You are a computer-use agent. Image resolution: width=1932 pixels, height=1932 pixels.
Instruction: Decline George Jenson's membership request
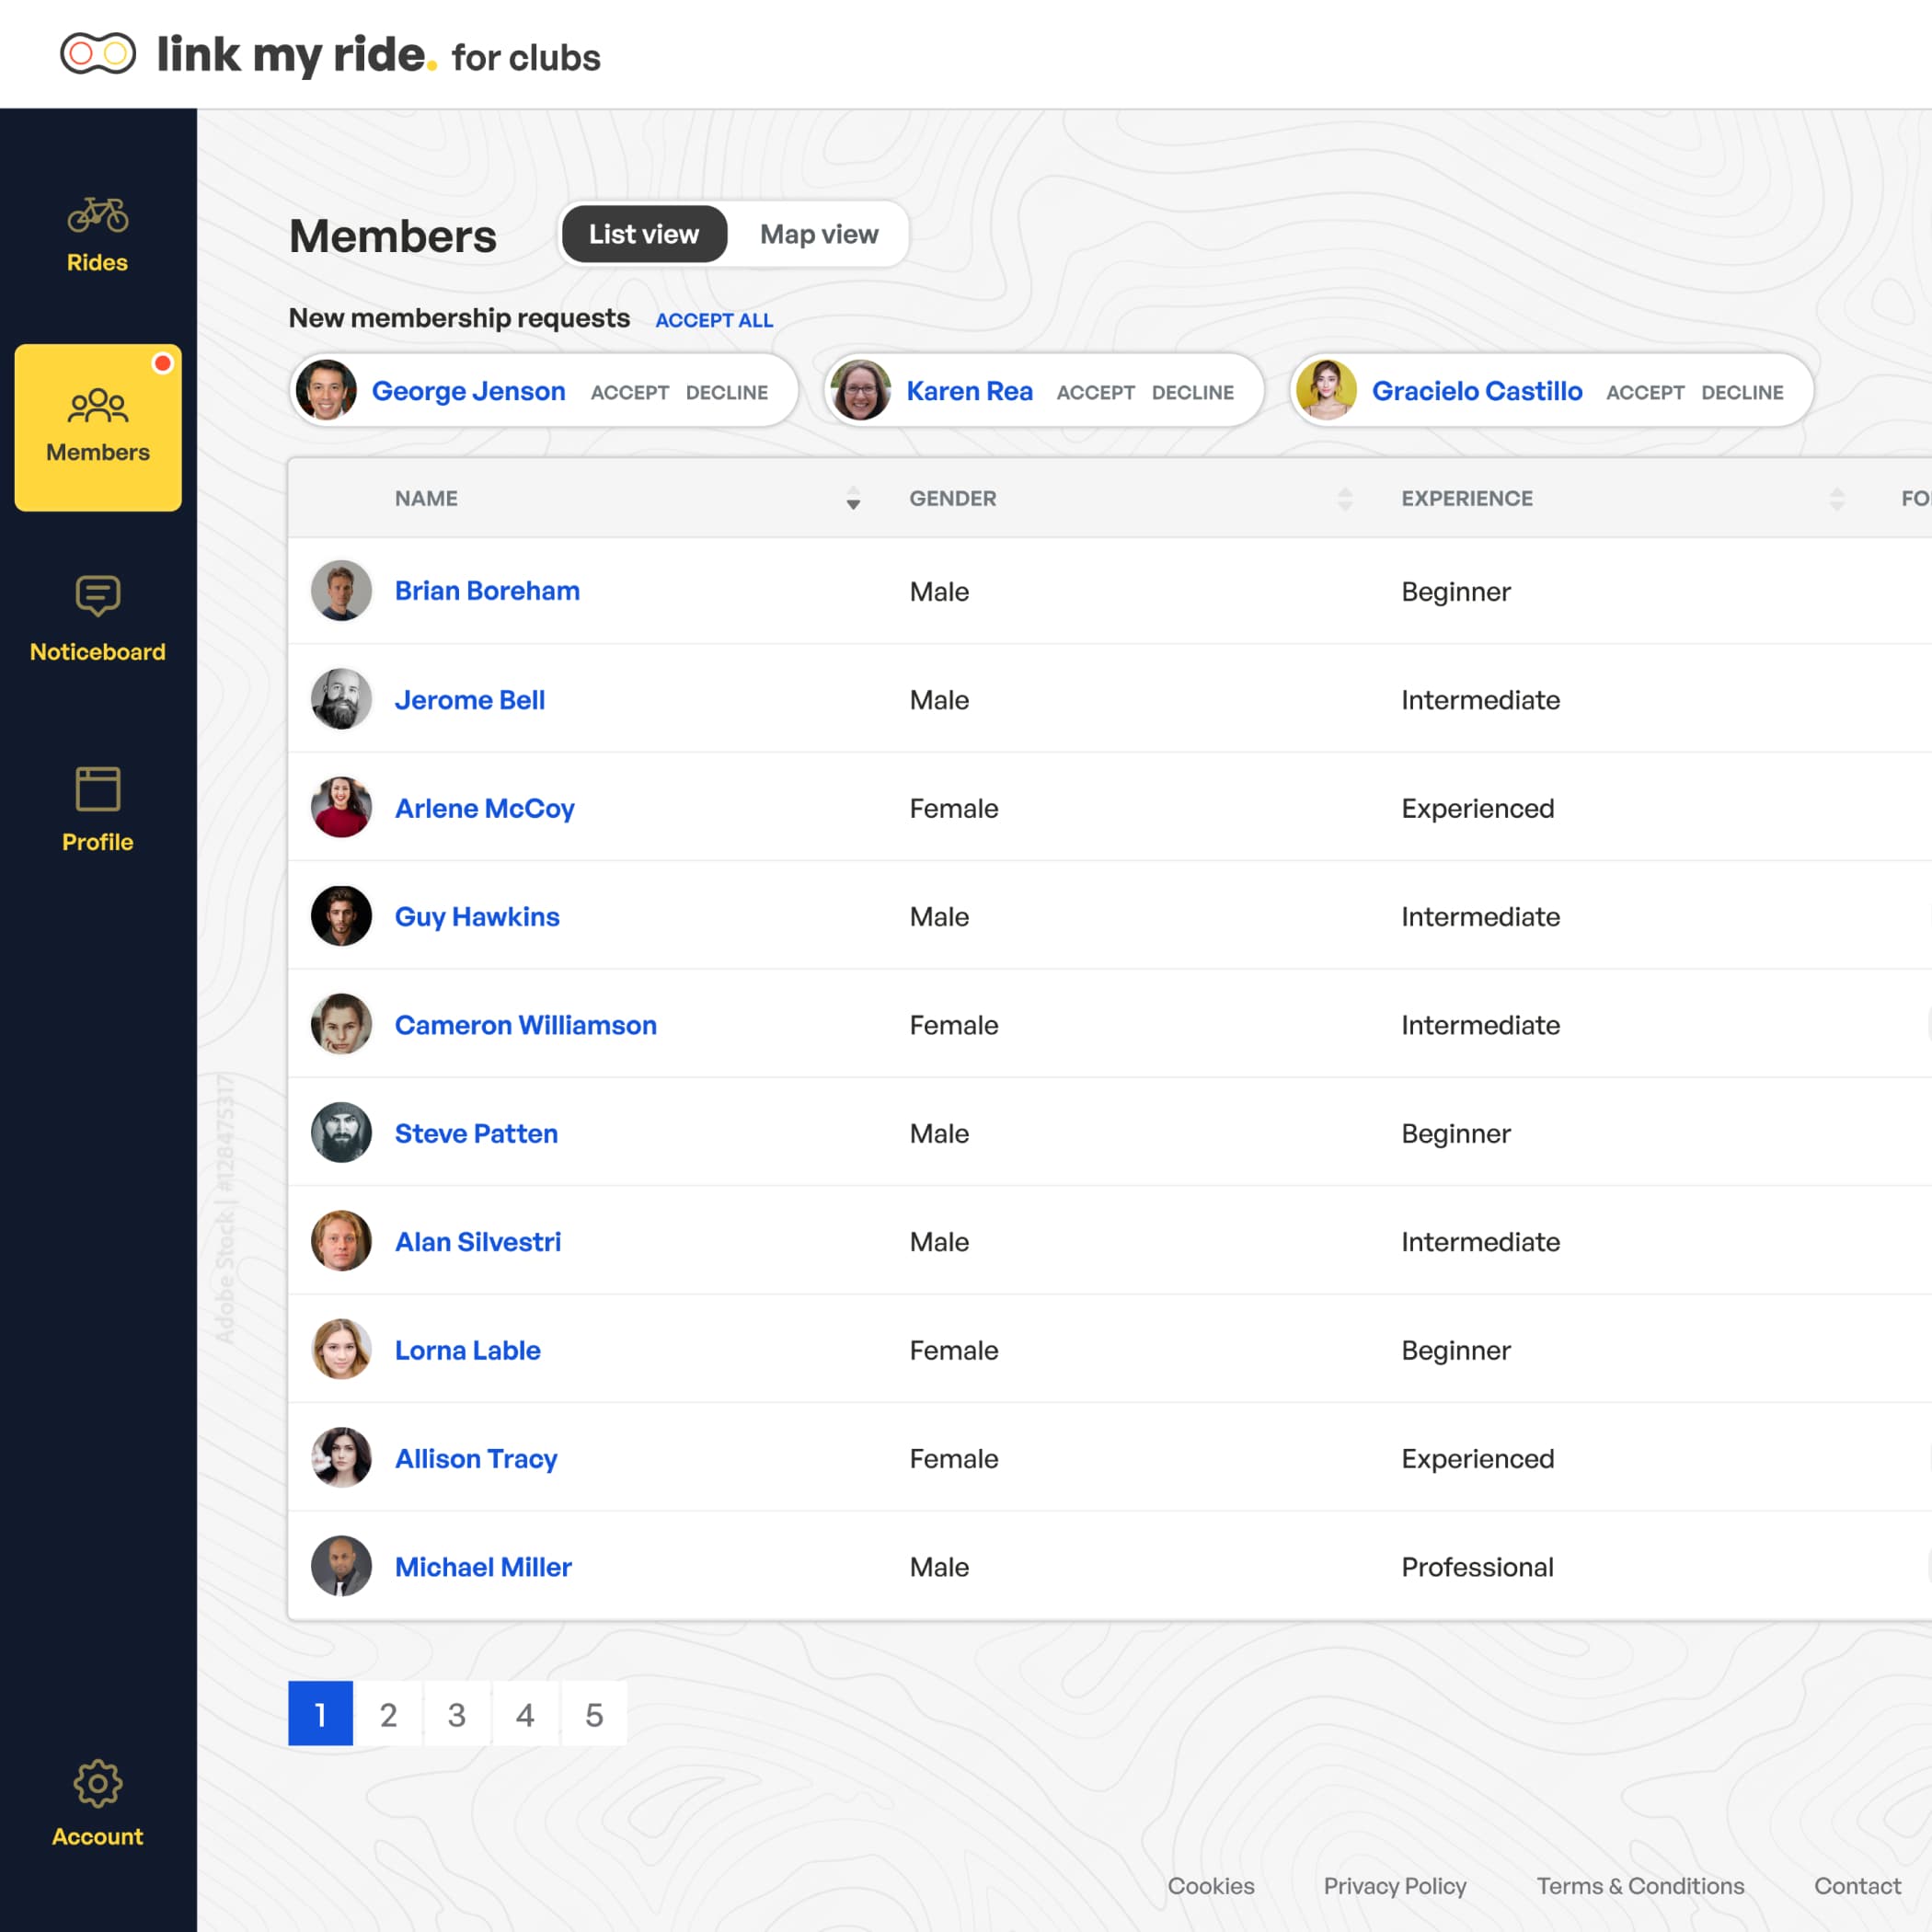[x=727, y=392]
